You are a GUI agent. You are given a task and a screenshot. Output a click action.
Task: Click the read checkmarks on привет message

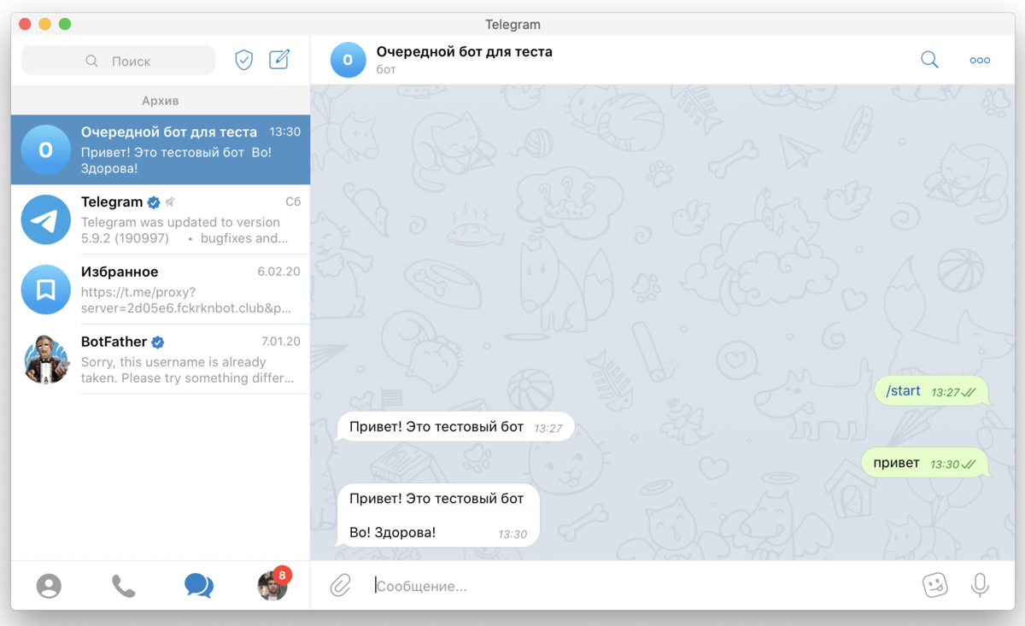pos(969,465)
